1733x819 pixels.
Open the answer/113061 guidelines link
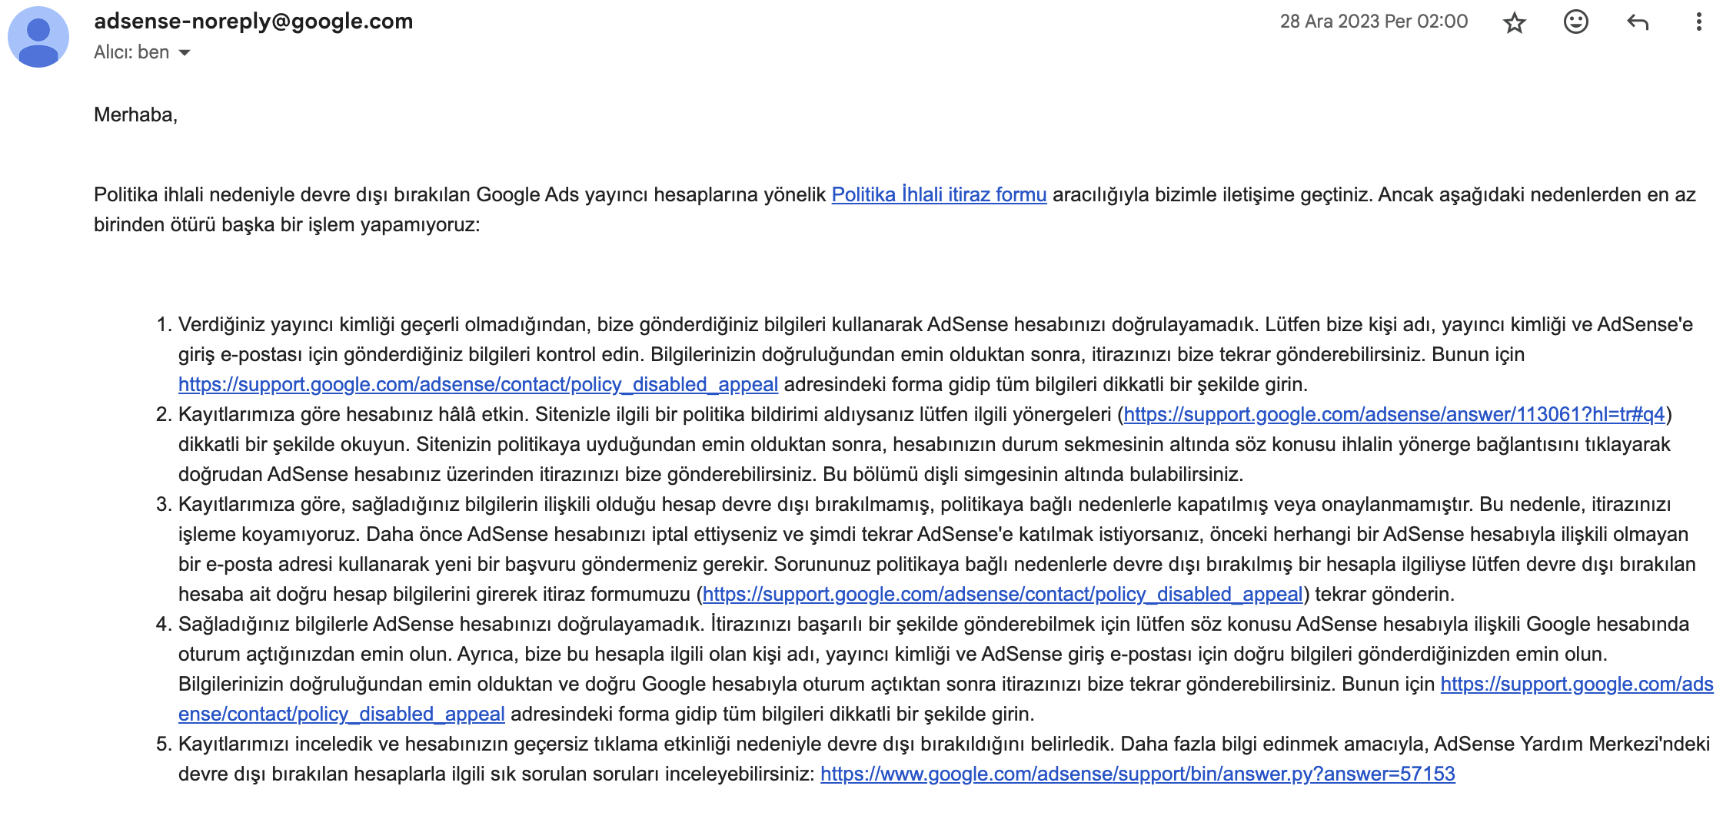point(1394,414)
